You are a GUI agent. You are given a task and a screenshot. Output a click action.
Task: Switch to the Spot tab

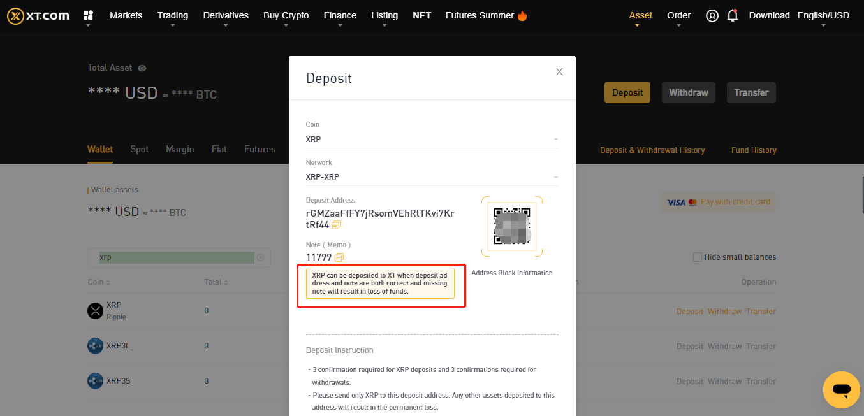(x=139, y=149)
